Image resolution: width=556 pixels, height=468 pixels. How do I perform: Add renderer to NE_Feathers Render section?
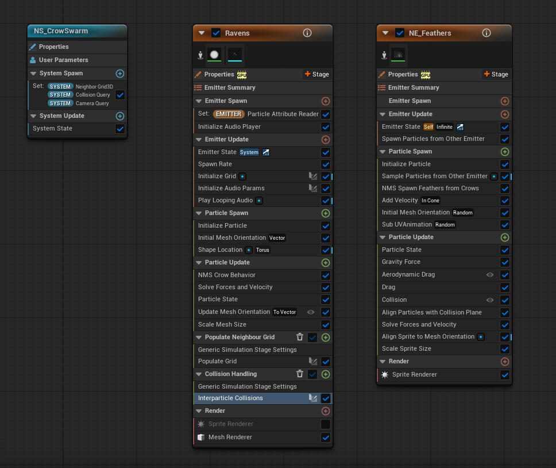point(505,362)
